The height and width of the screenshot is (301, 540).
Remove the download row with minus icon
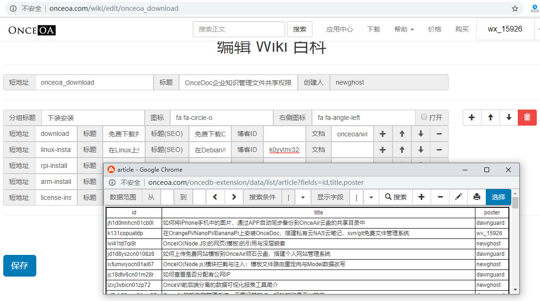[439, 134]
